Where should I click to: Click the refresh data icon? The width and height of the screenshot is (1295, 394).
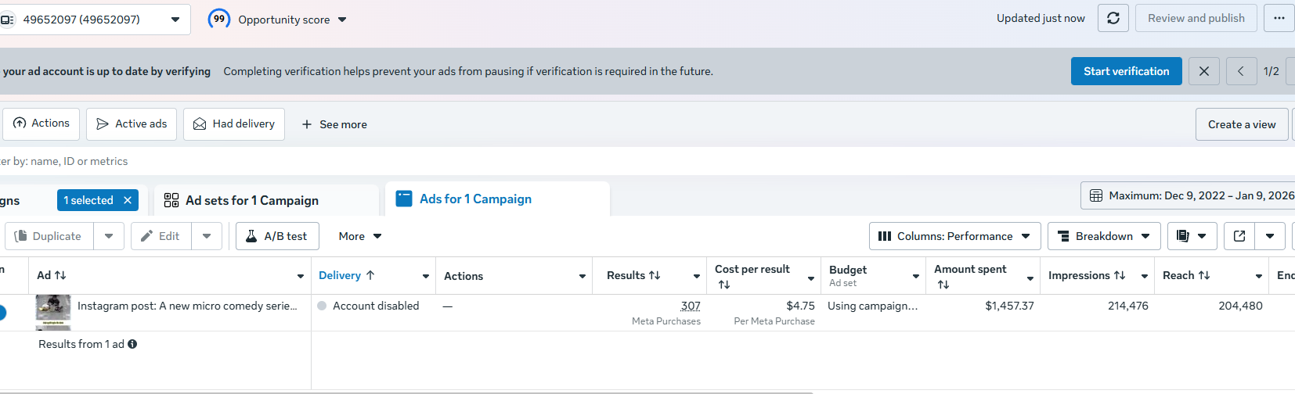coord(1113,18)
